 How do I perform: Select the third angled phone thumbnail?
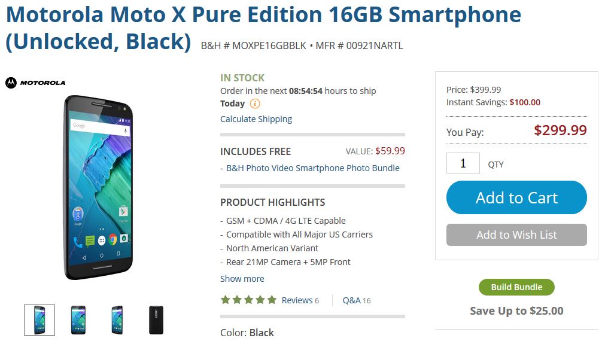coord(117,320)
